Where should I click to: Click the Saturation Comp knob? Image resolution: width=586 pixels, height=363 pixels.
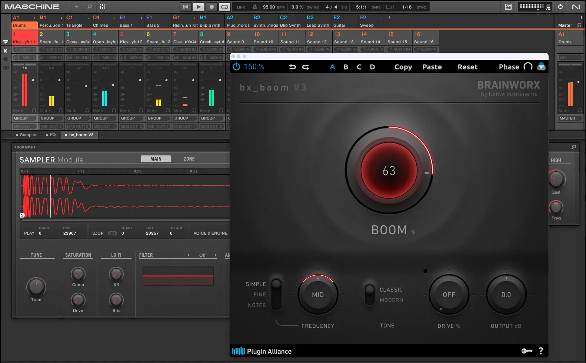[x=78, y=274]
